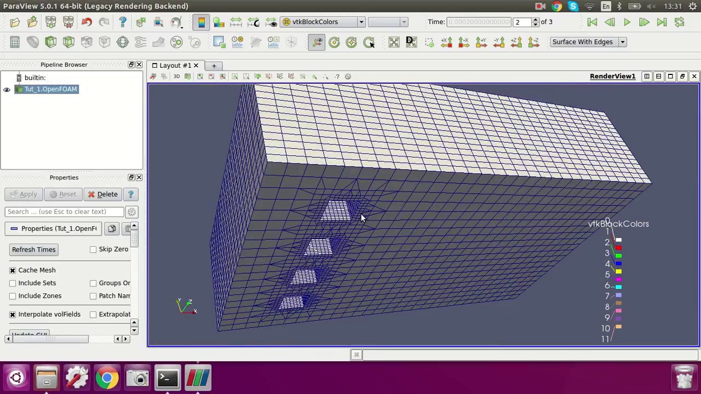The image size is (701, 394).
Task: Uncheck Cache Mesh checkbox
Action: pos(13,270)
